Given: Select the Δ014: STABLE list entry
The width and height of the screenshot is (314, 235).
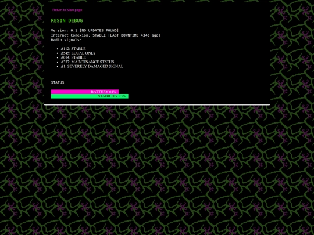Looking at the screenshot, I should click(73, 57).
